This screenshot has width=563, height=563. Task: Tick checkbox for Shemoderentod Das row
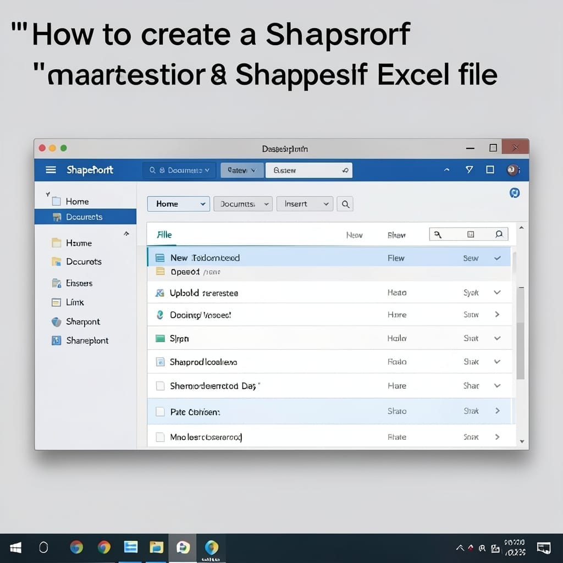(x=160, y=386)
